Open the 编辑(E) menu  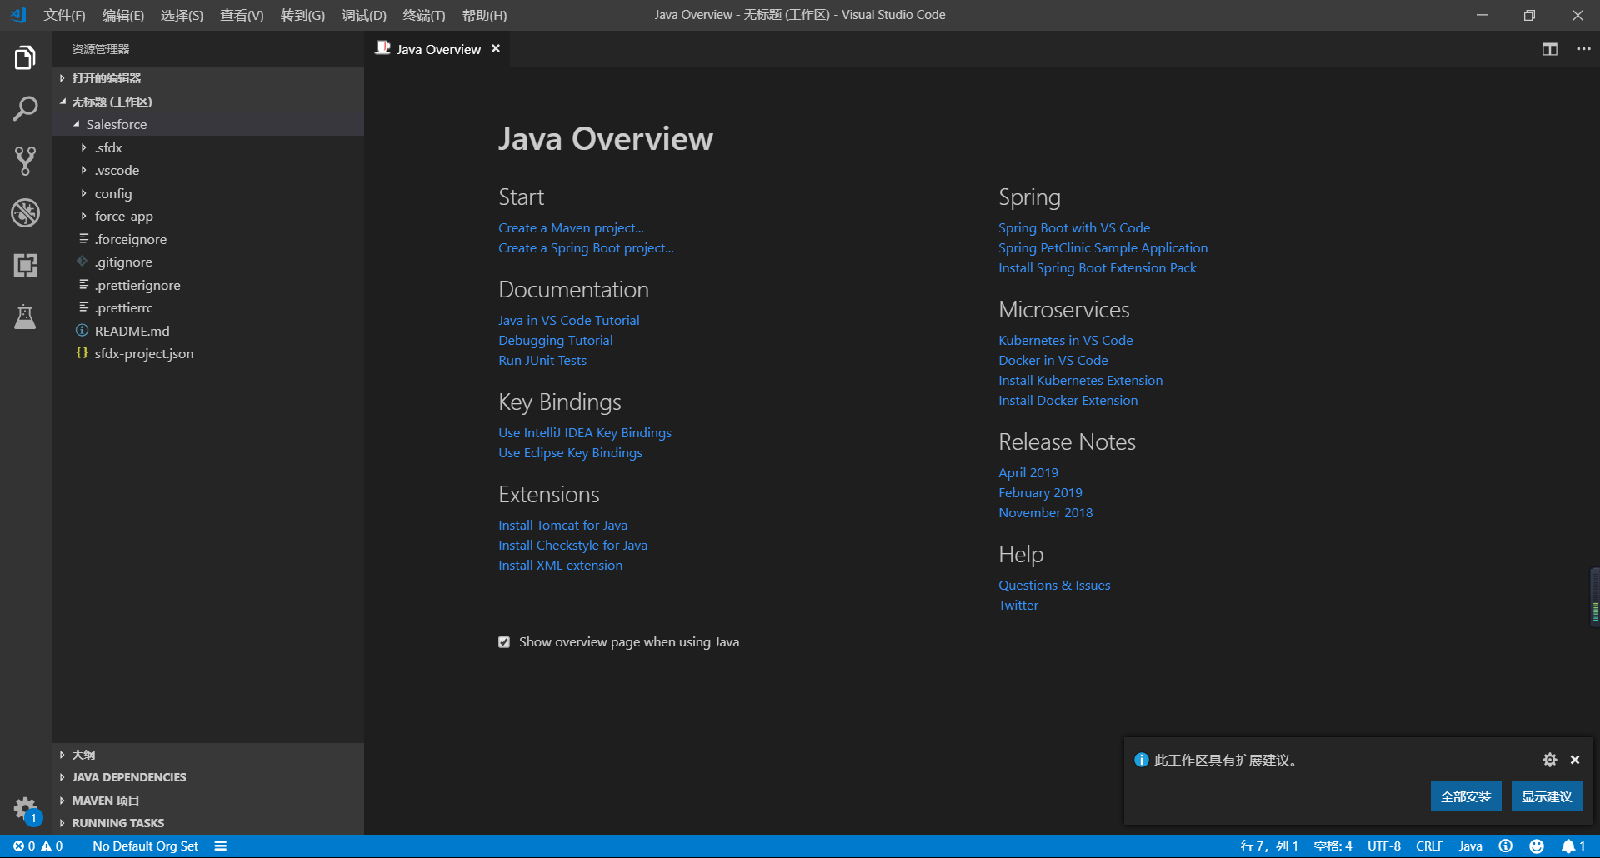[x=122, y=15]
